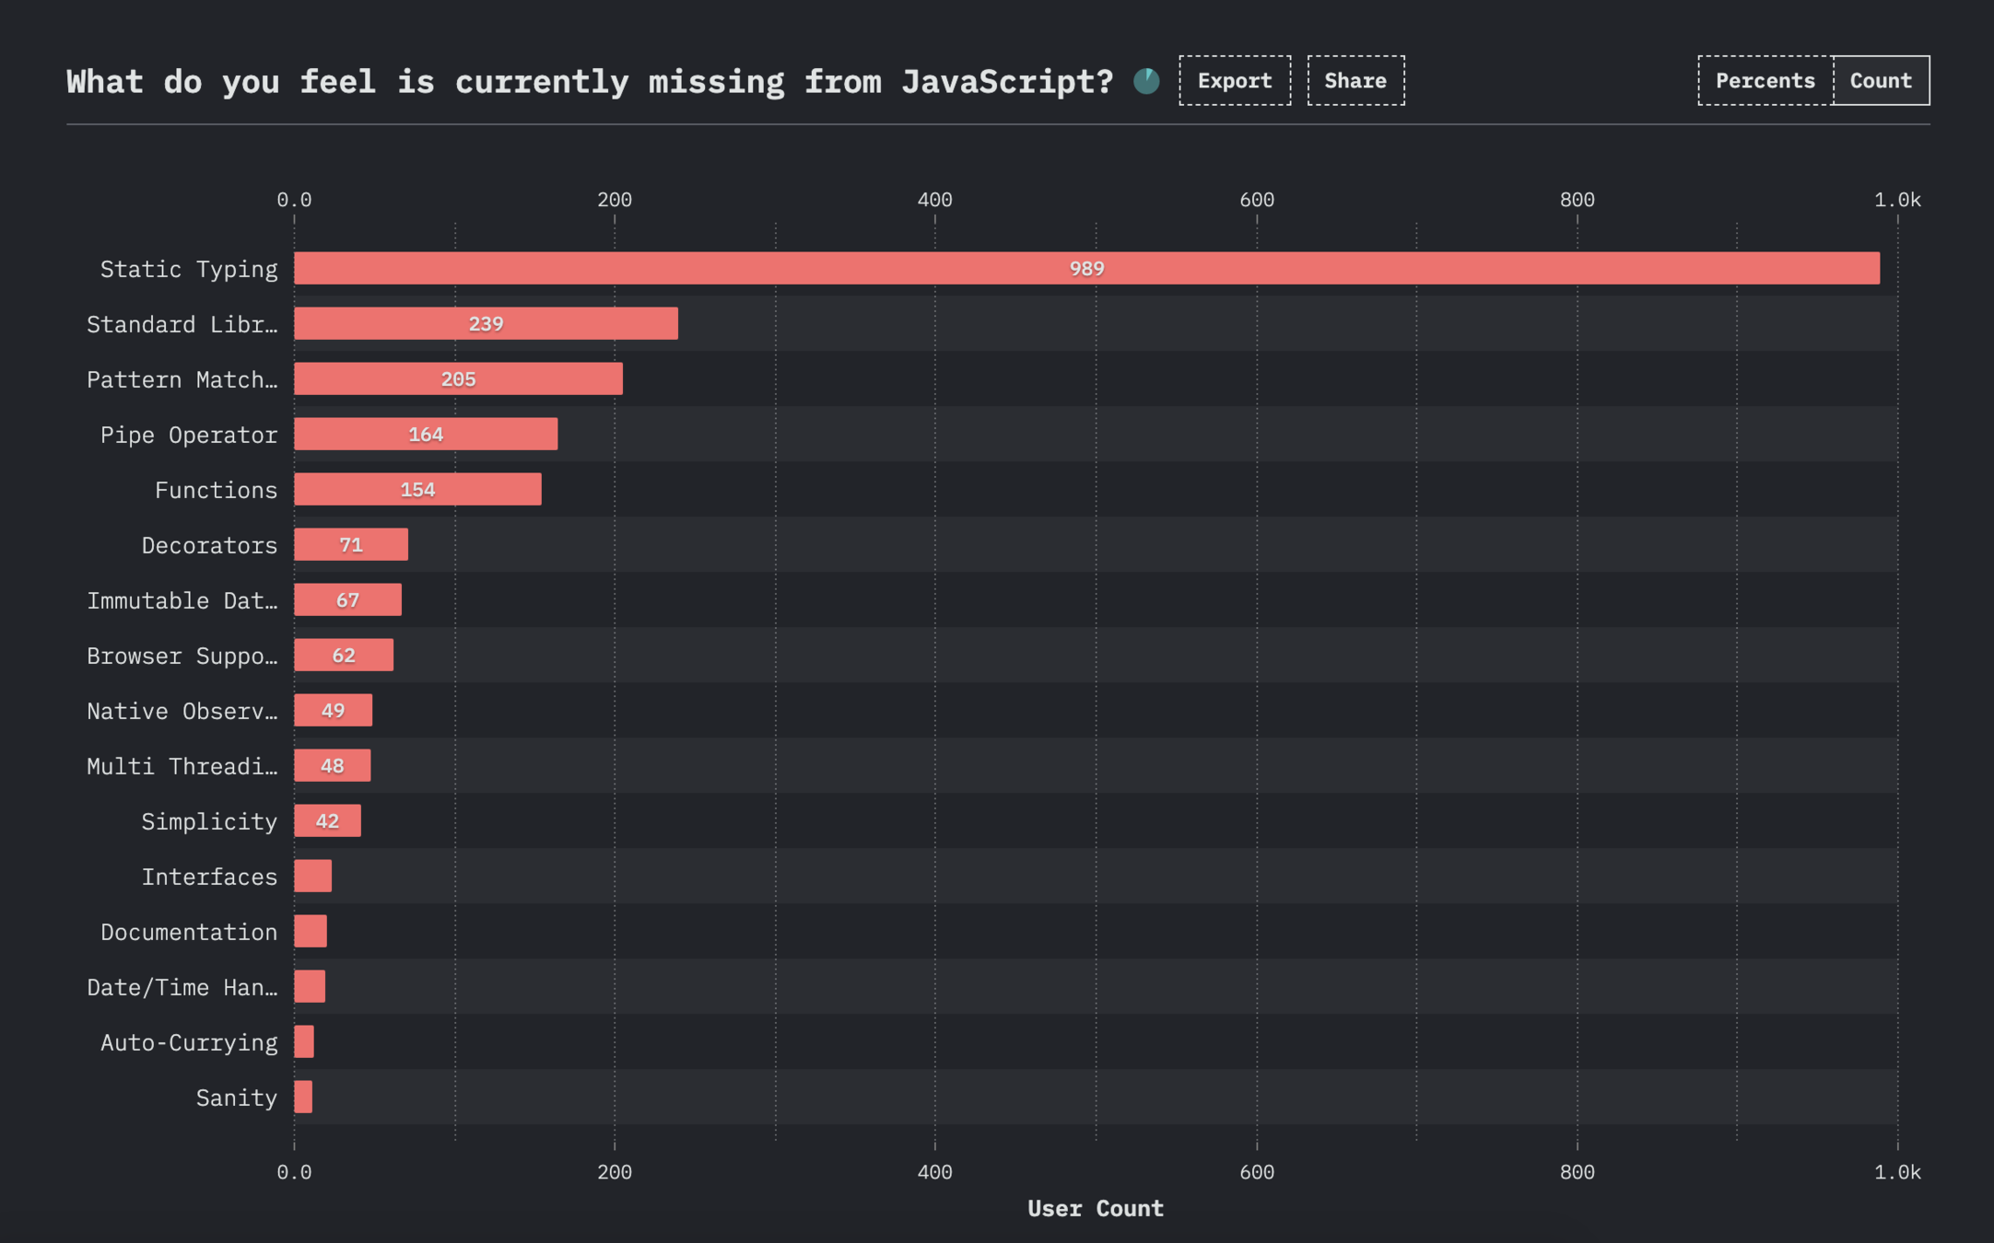Click the Decorators bar showing 71
Screen dimensions: 1994x1243
[350, 545]
